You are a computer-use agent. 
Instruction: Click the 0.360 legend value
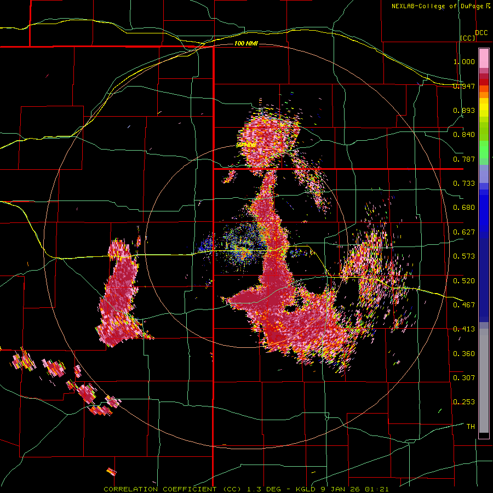[464, 353]
